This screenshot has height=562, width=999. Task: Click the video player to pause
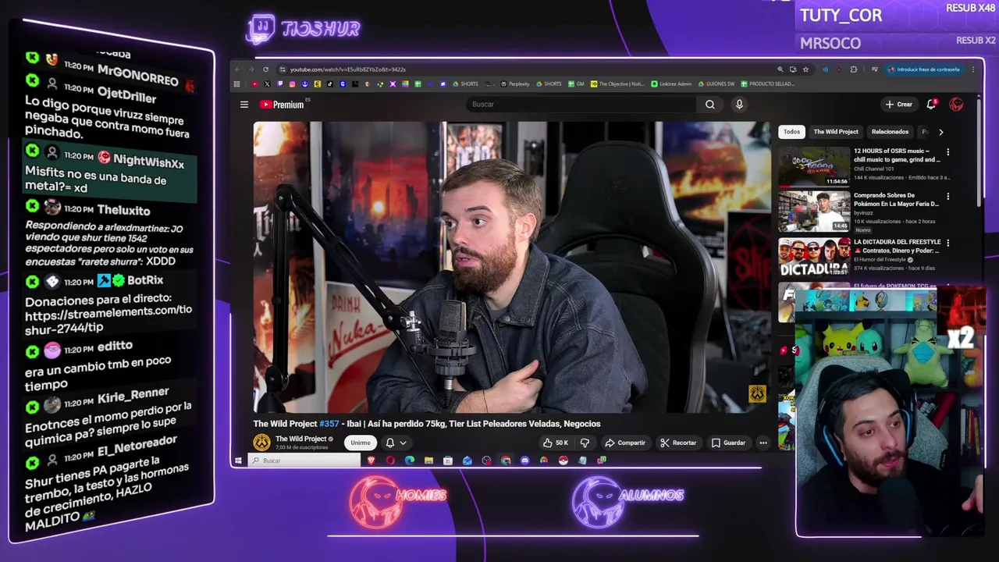point(512,268)
